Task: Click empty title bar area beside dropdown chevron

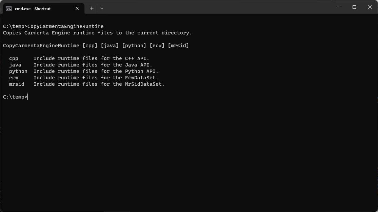Action: (217, 7)
